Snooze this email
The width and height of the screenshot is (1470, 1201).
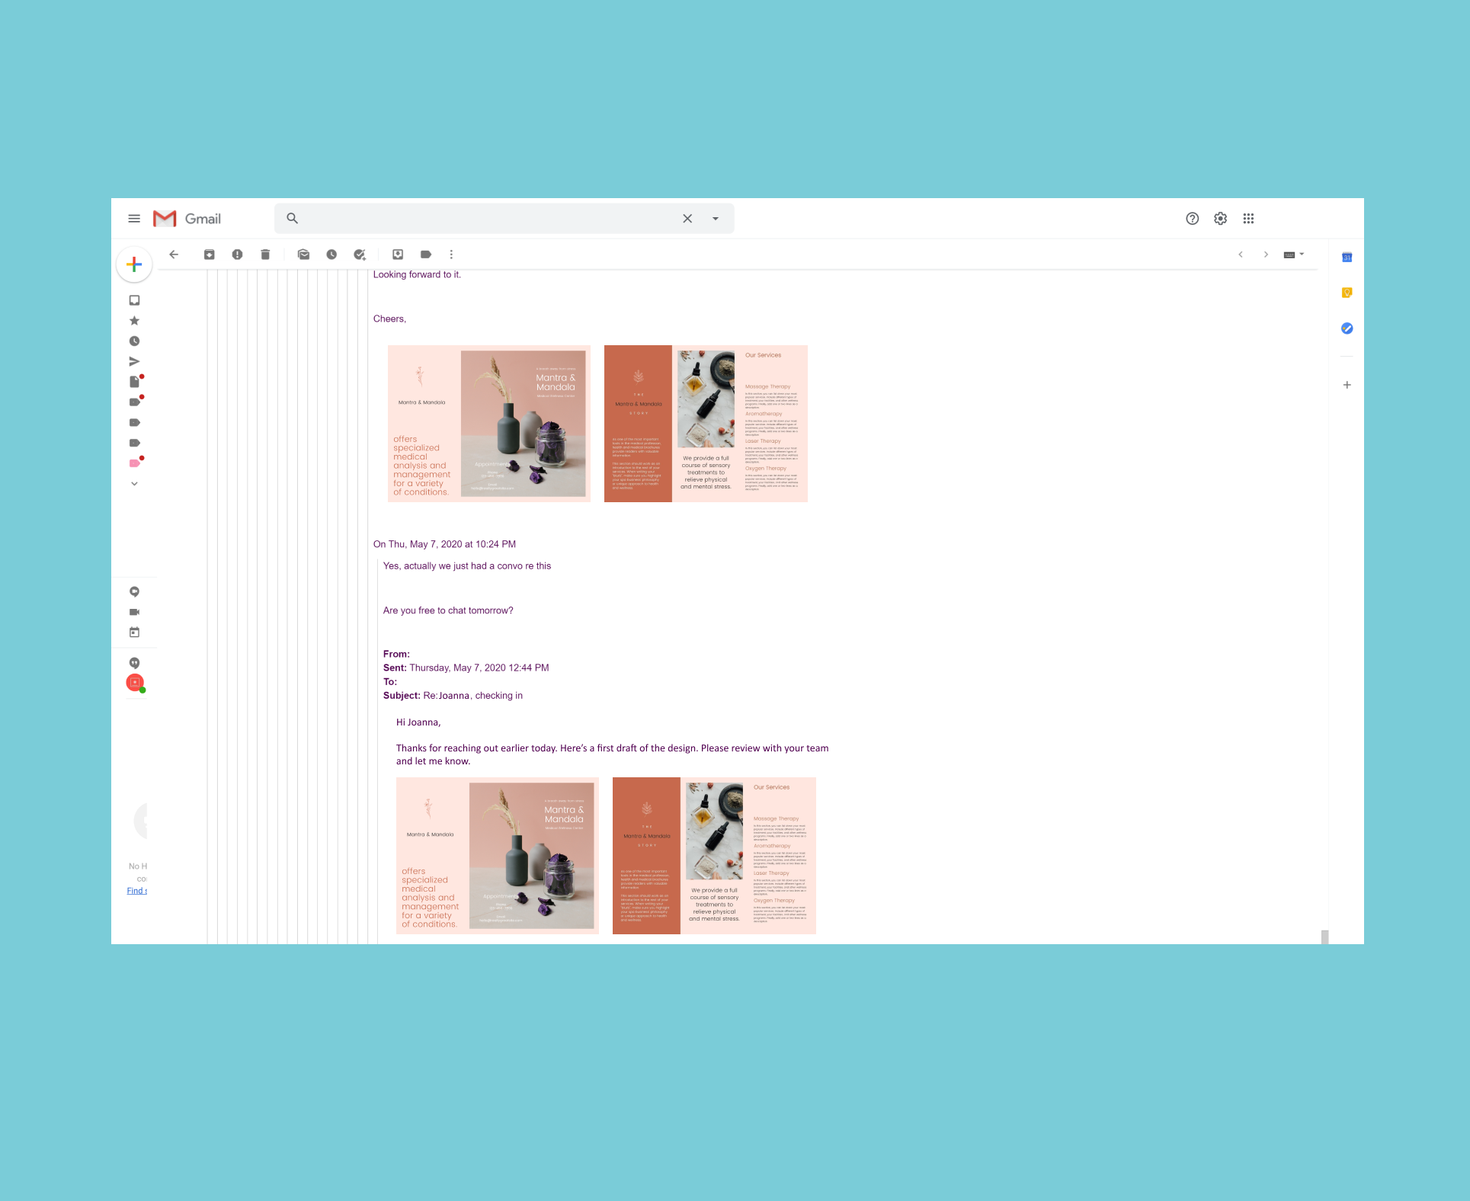[331, 255]
